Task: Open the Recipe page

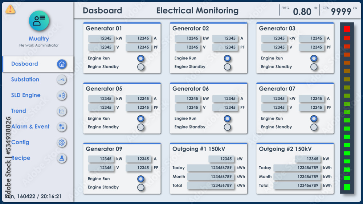Action: tap(21, 158)
